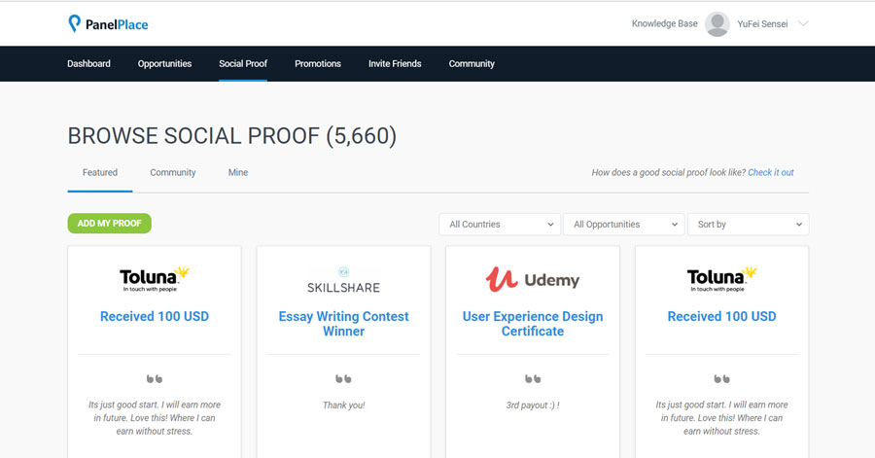Screen dimensions: 875x458
Task: Click the quote mark icon on last Toluna card
Action: point(721,379)
